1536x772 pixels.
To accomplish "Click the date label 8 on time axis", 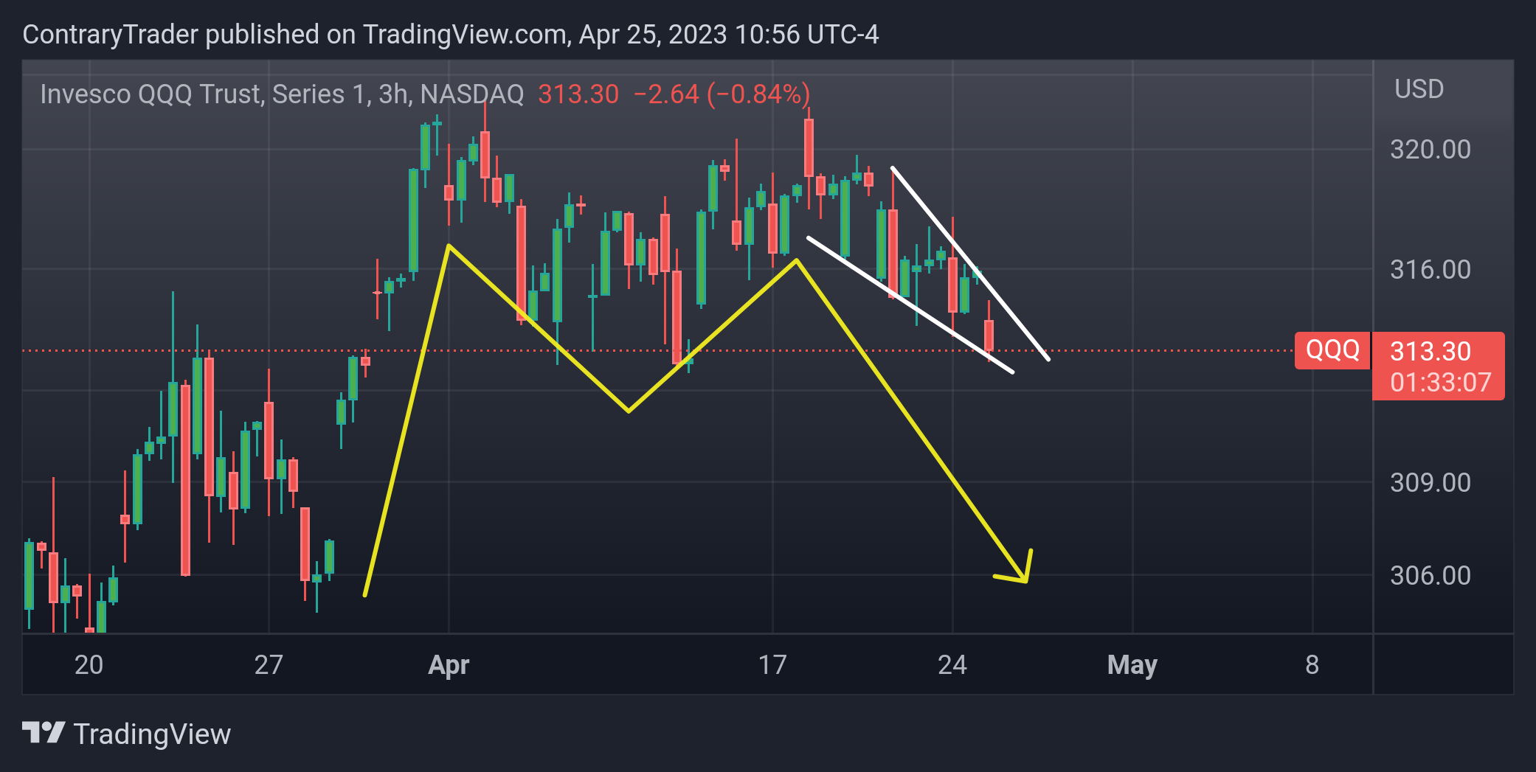I will point(1312,665).
